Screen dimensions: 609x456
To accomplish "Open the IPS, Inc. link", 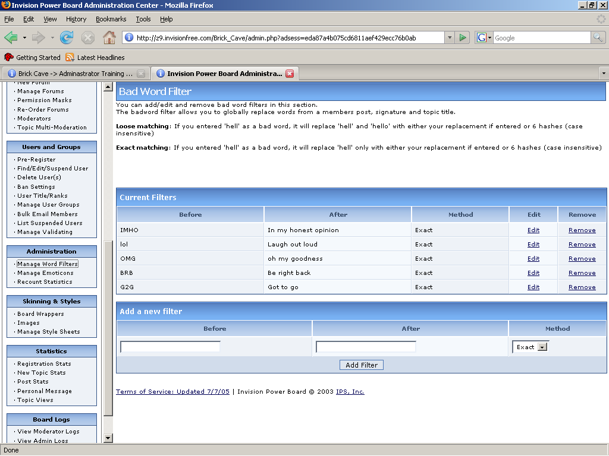I will click(x=350, y=392).
